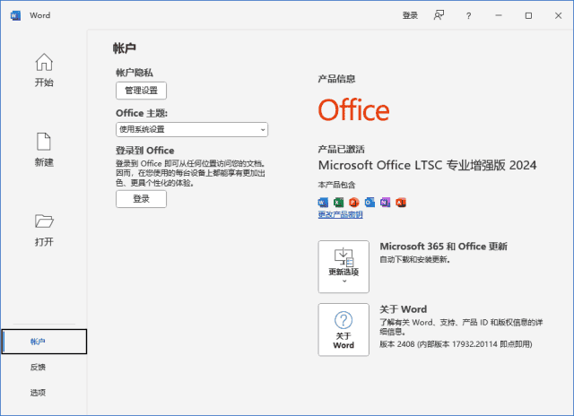Open the 开始 (Home) page in sidebar
The height and width of the screenshot is (416, 574).
[43, 70]
